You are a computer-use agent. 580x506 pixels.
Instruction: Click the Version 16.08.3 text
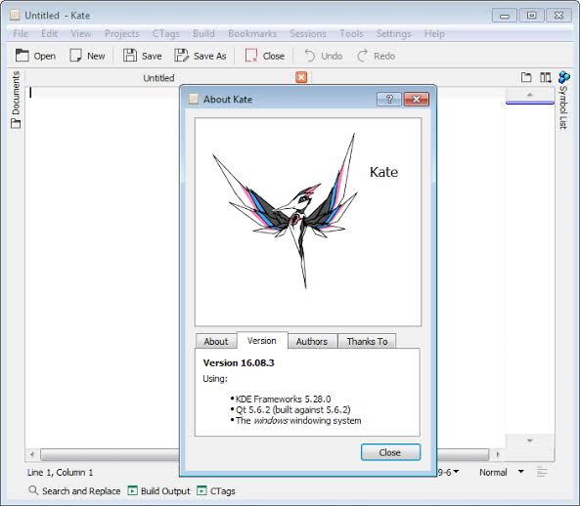[239, 362]
